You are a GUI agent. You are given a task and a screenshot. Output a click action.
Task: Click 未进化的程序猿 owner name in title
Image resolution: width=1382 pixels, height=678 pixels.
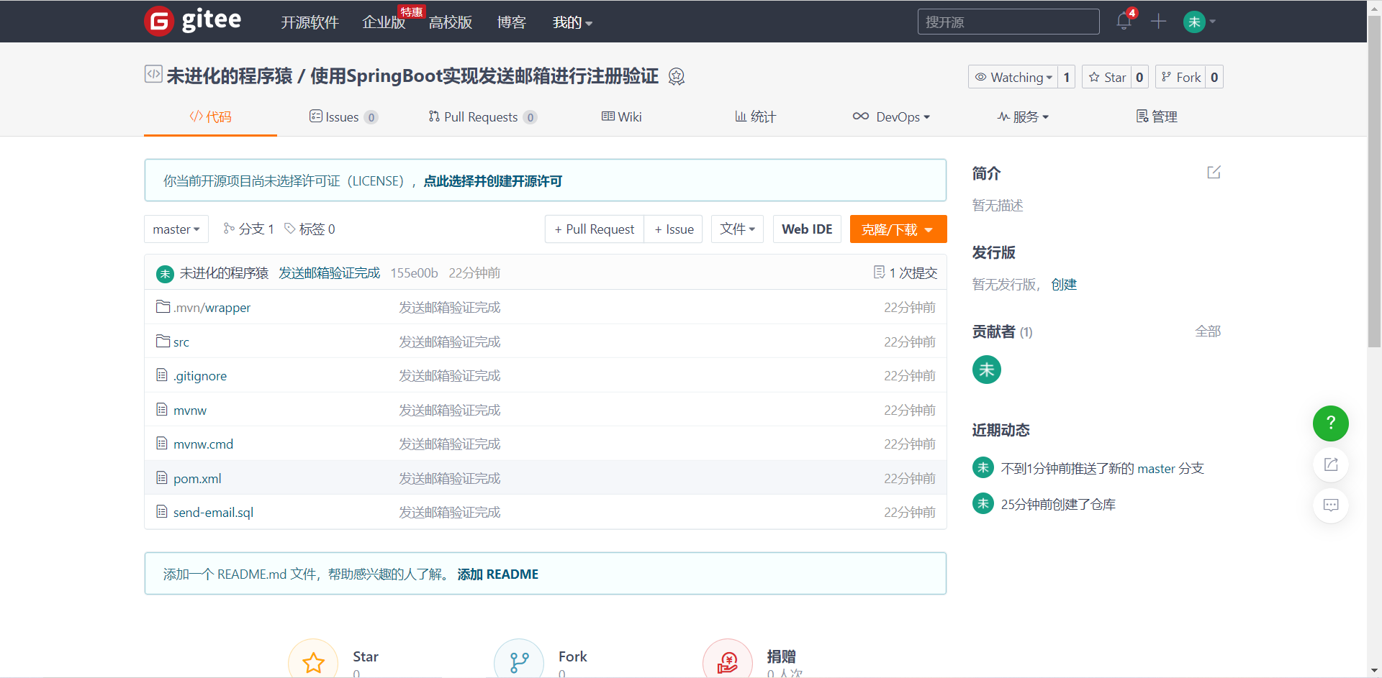pyautogui.click(x=230, y=76)
